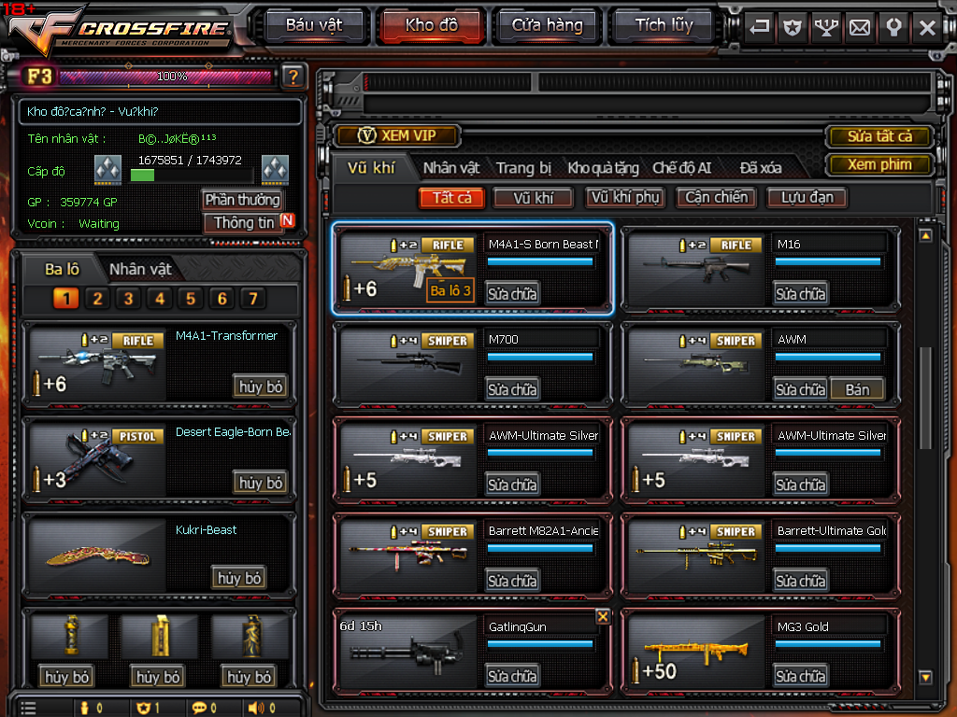Viewport: 957px width, 717px height.
Task: Click the XEM VIP button
Action: (x=397, y=135)
